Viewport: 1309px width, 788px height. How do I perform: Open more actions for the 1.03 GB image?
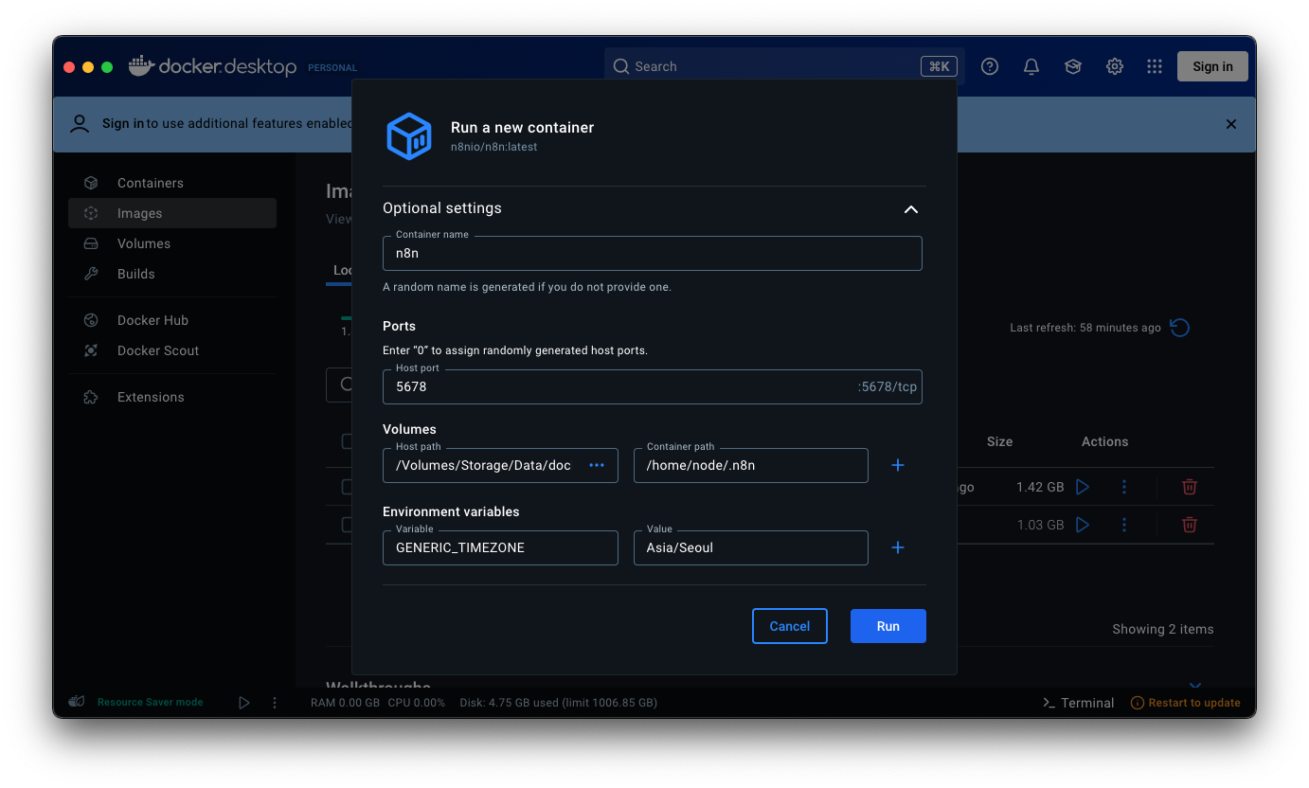click(1124, 525)
